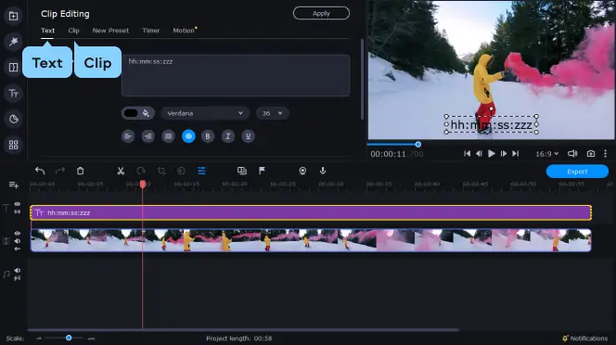Click the Apply button

321,13
